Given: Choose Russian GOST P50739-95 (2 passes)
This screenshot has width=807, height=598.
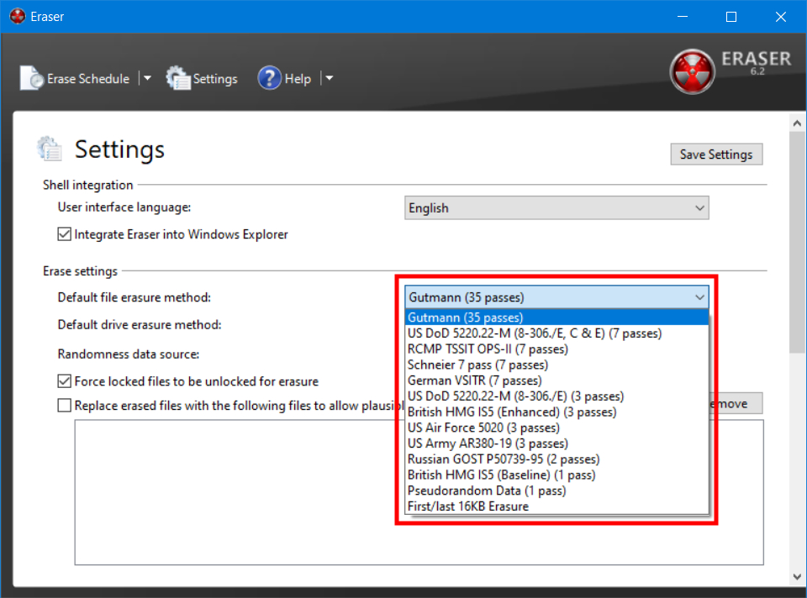Looking at the screenshot, I should click(556, 459).
